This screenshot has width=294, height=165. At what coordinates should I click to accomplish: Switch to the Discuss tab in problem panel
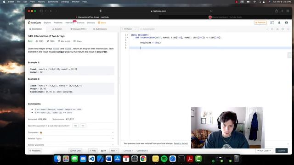click(x=79, y=29)
